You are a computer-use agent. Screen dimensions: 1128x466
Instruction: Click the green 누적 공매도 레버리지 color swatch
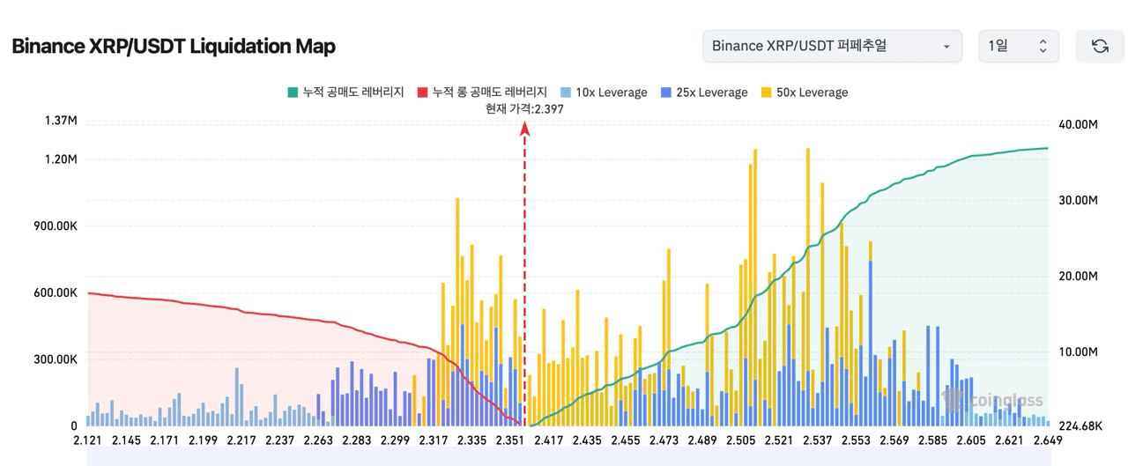coord(293,92)
